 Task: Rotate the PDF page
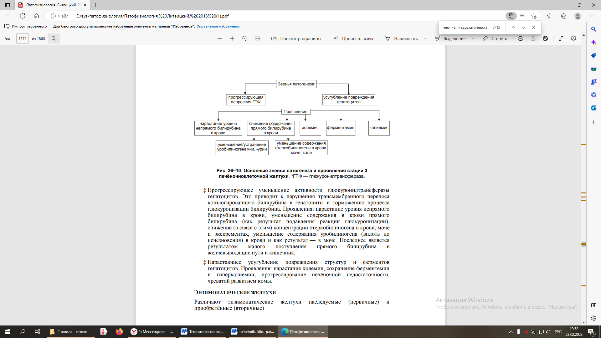coord(245,38)
